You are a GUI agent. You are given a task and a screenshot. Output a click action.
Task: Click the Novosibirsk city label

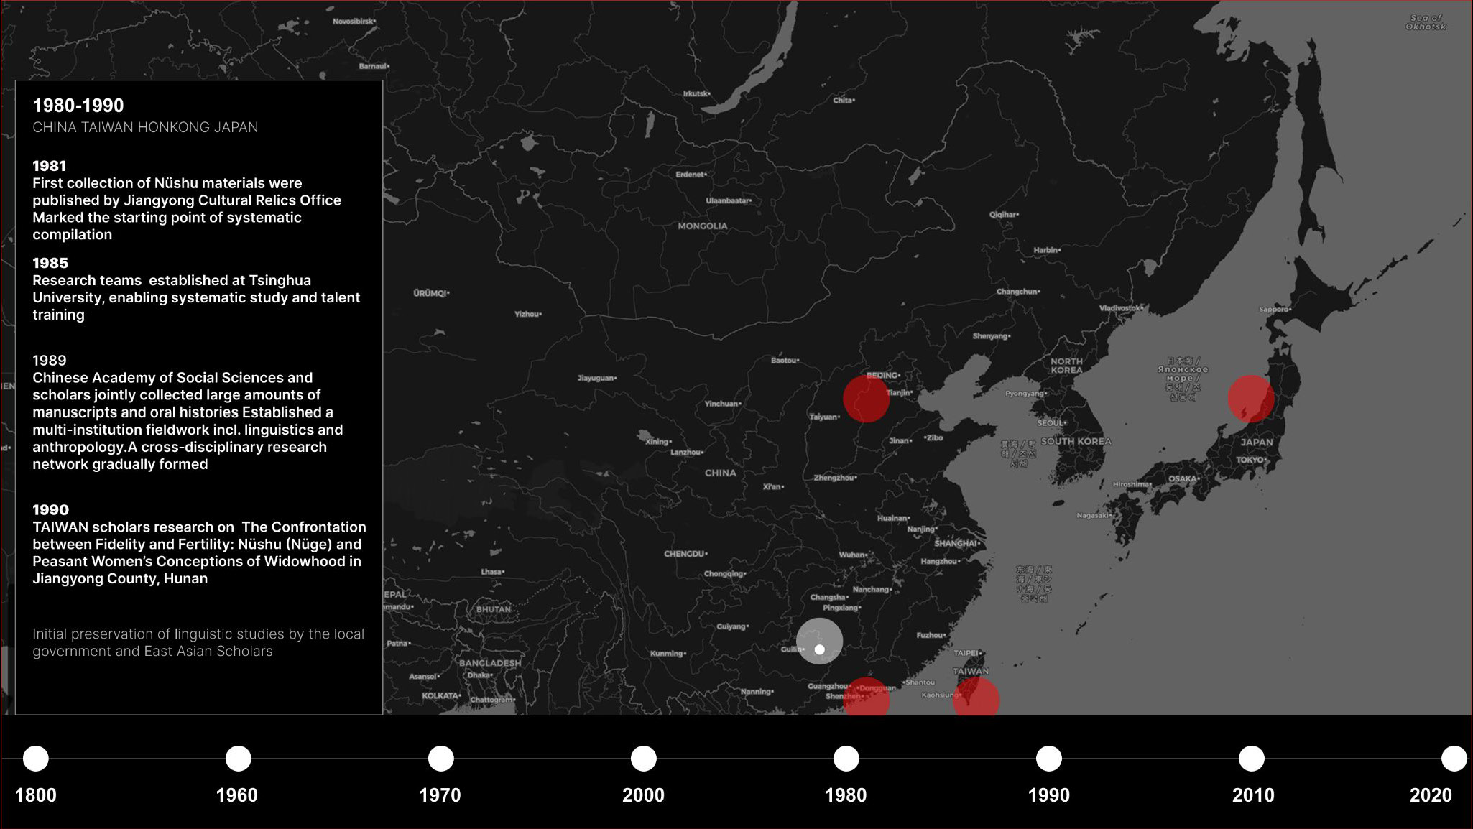tap(354, 22)
